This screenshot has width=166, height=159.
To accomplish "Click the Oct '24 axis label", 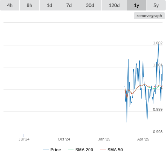I will (64, 139).
